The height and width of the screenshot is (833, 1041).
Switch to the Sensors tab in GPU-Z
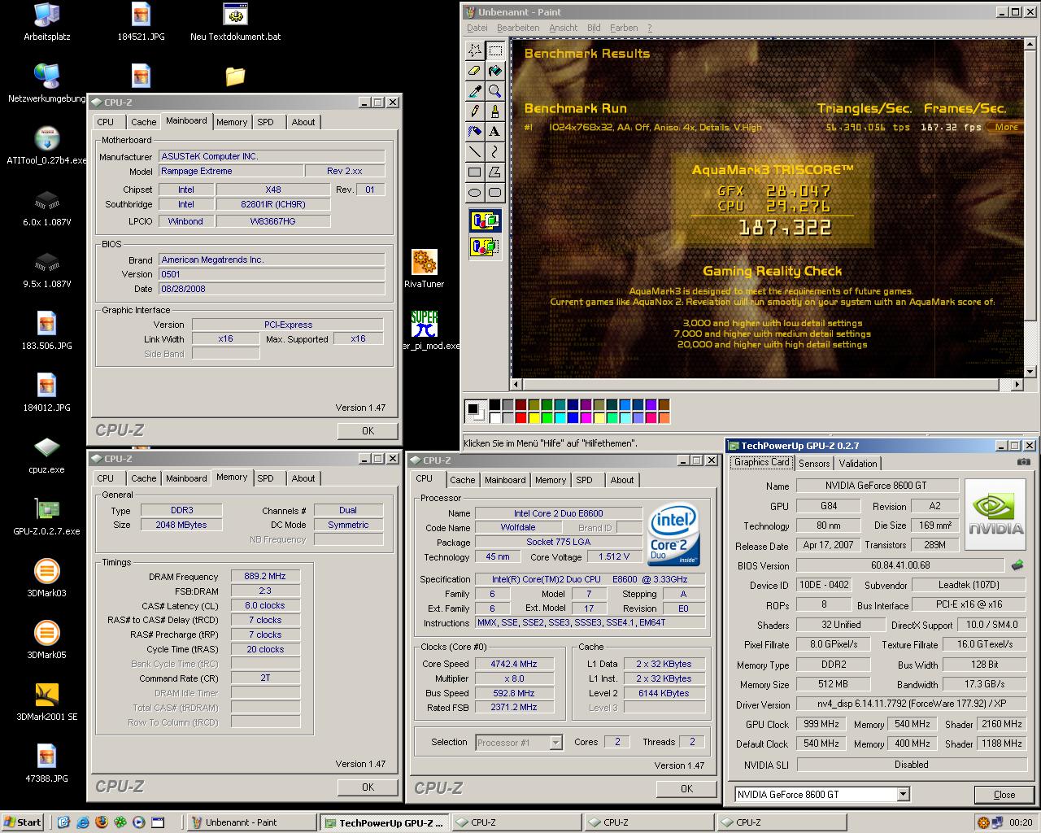tap(814, 464)
